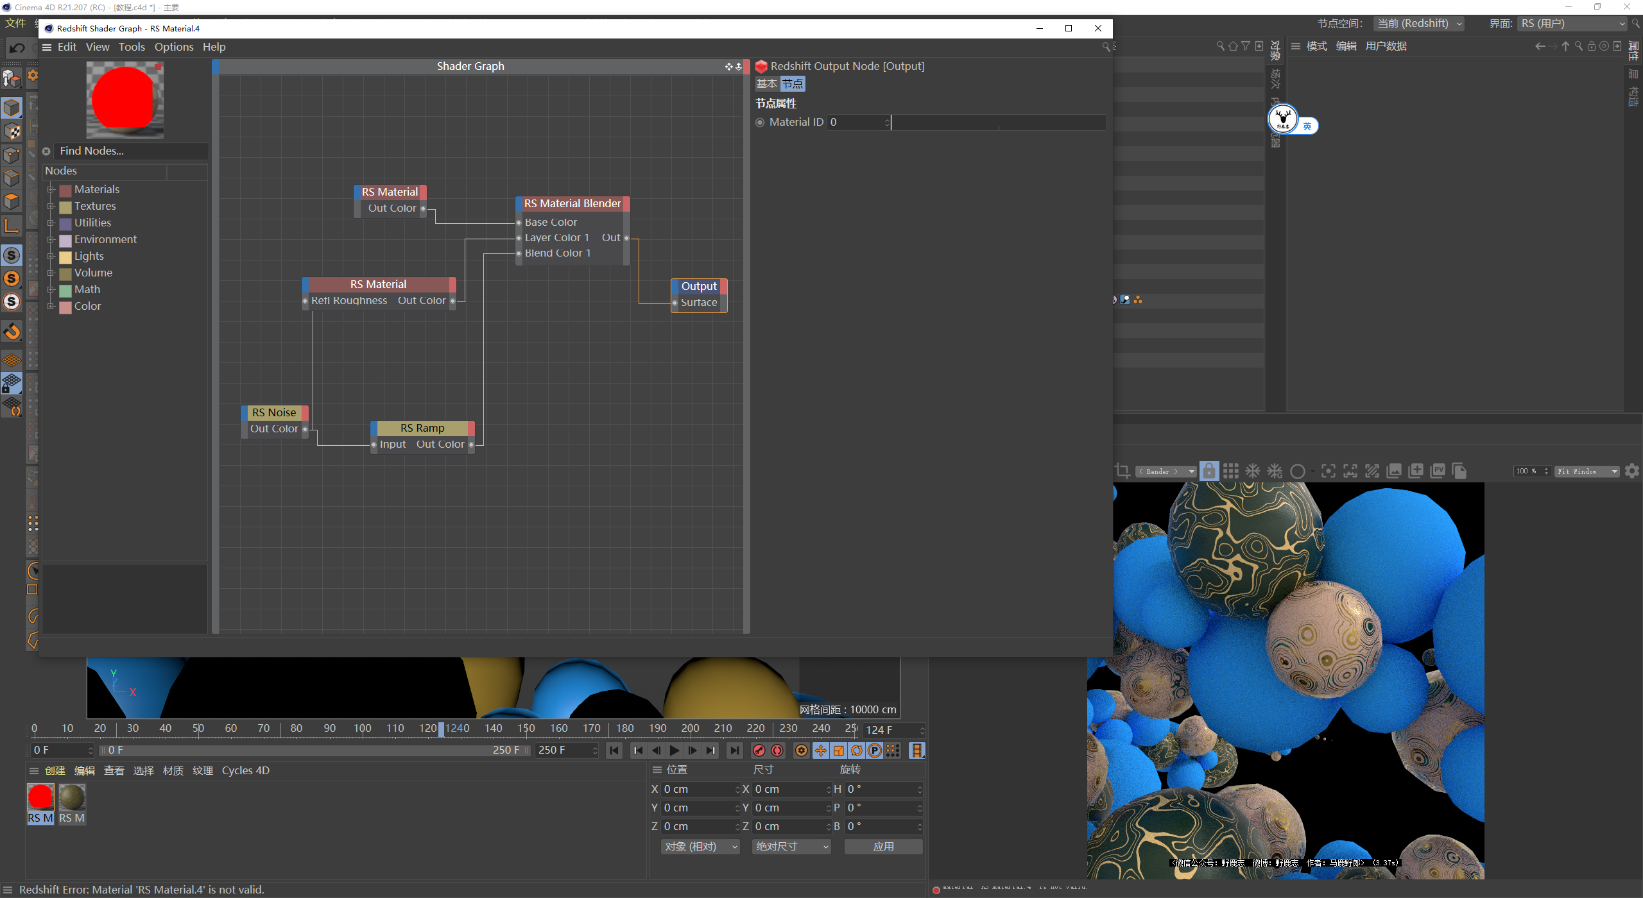1643x898 pixels.
Task: Open node space dropdown 当前 (Redshift)
Action: point(1419,24)
